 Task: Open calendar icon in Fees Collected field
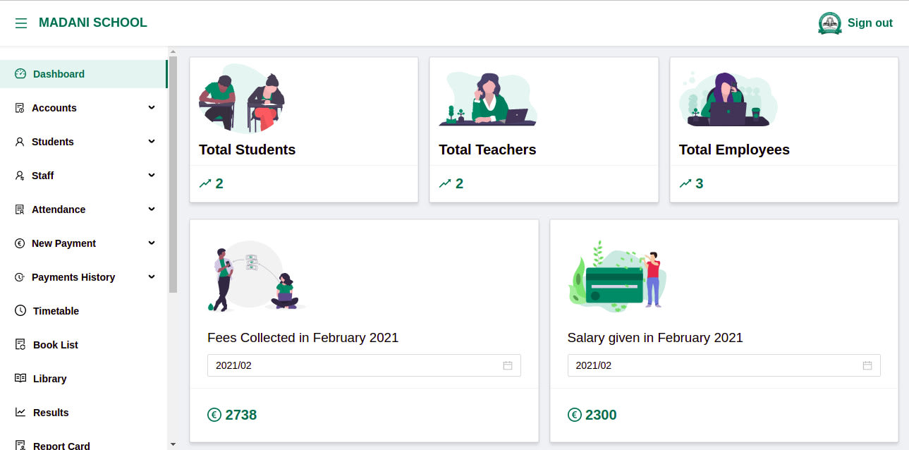pyautogui.click(x=508, y=365)
